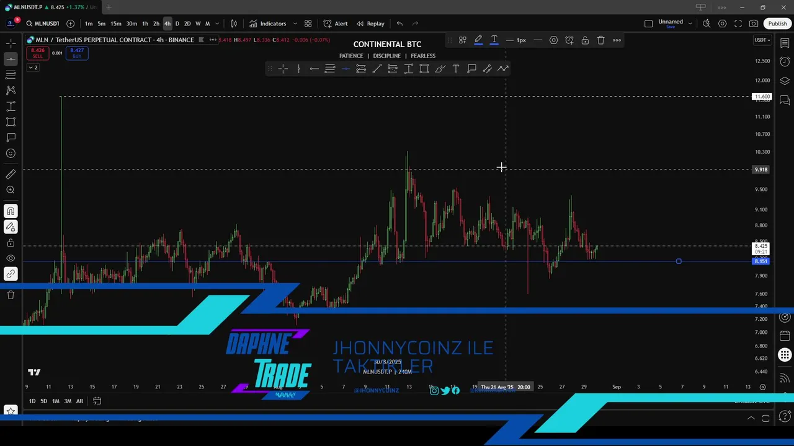This screenshot has height=446, width=794.
Task: Expand the favorite indicators dropdown arrow
Action: (295, 24)
